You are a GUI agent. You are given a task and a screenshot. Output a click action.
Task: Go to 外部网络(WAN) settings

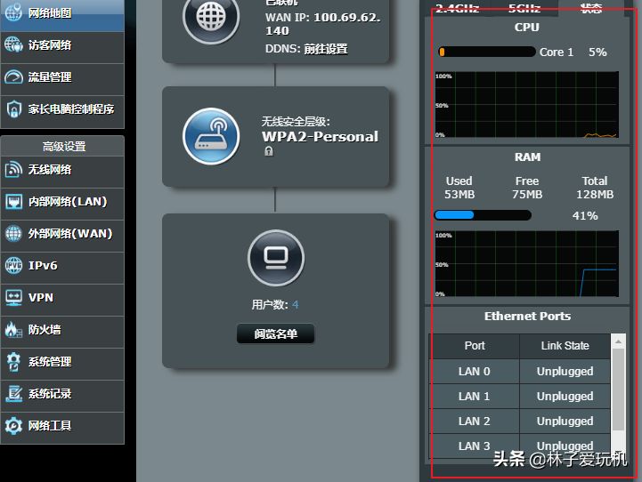coord(62,234)
